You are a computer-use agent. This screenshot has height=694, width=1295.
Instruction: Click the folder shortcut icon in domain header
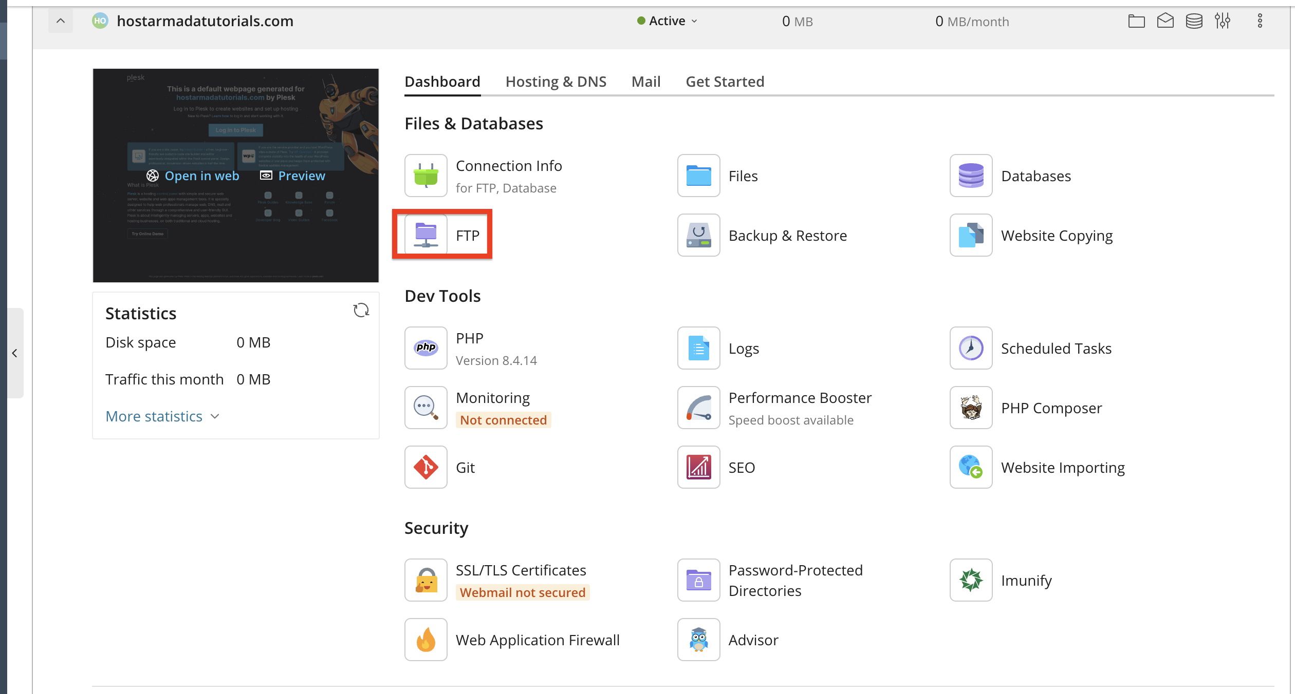1137,21
